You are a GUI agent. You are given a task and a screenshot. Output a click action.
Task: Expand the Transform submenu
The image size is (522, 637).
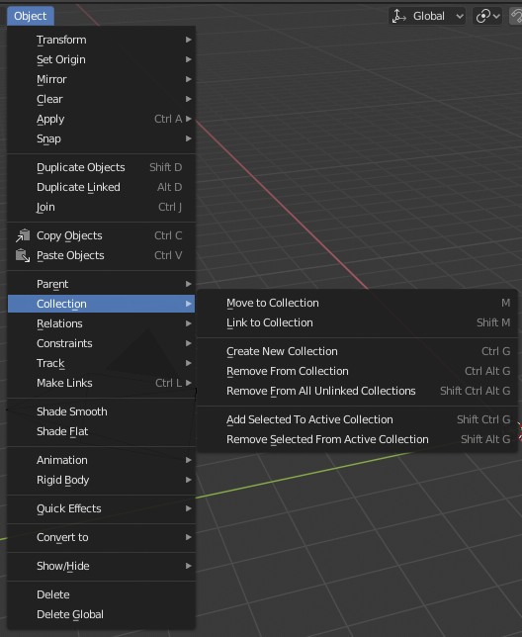(102, 40)
